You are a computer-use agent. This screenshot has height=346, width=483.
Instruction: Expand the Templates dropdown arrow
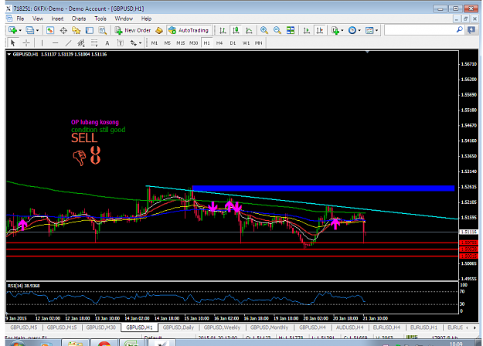pos(376,30)
